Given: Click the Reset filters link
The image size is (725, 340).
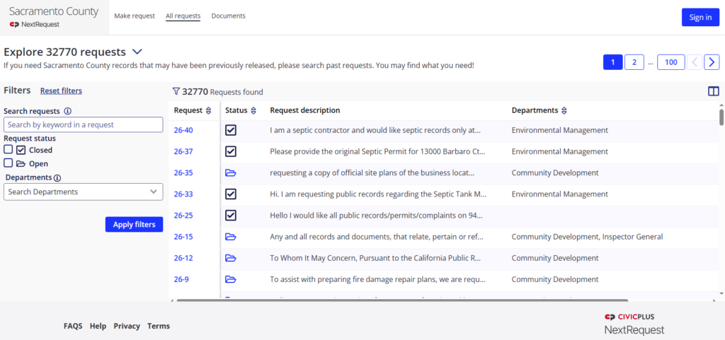Looking at the screenshot, I should [61, 90].
